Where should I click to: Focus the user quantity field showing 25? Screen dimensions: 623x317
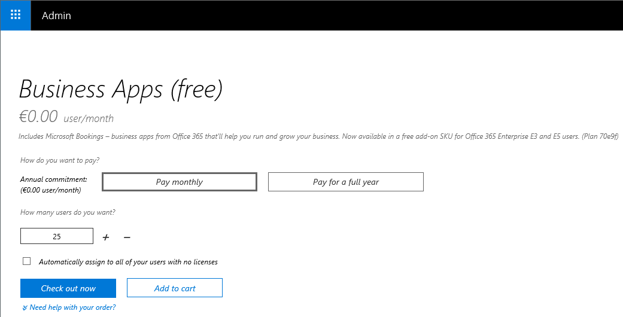(57, 236)
